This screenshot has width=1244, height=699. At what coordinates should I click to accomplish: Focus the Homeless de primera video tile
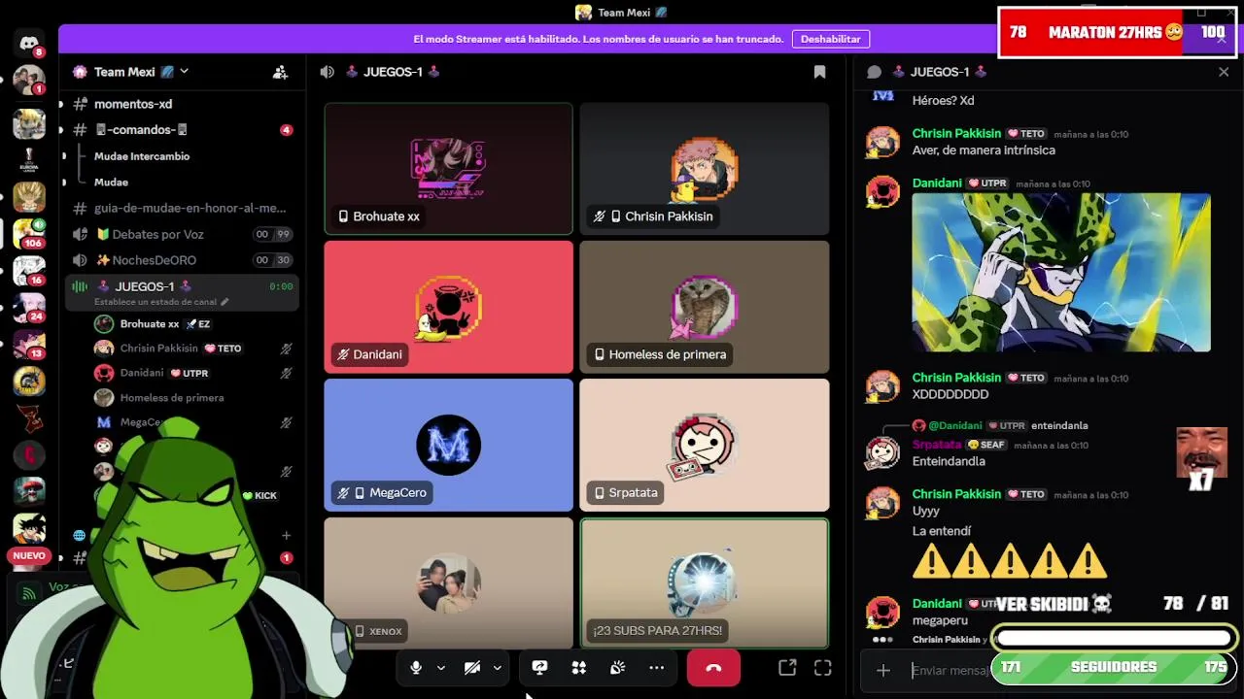point(705,307)
